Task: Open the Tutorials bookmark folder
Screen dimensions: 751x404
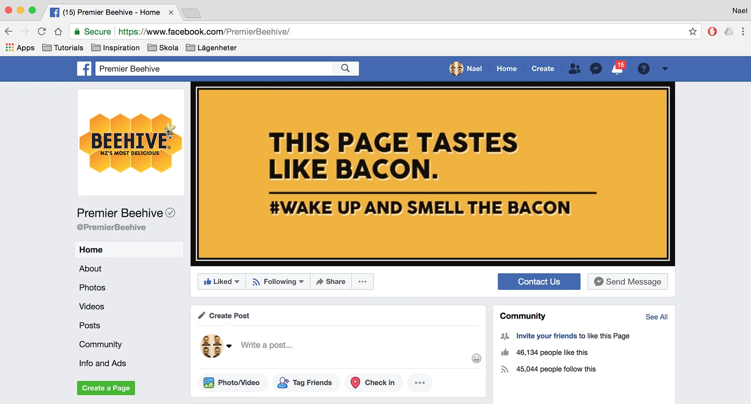Action: click(x=63, y=48)
